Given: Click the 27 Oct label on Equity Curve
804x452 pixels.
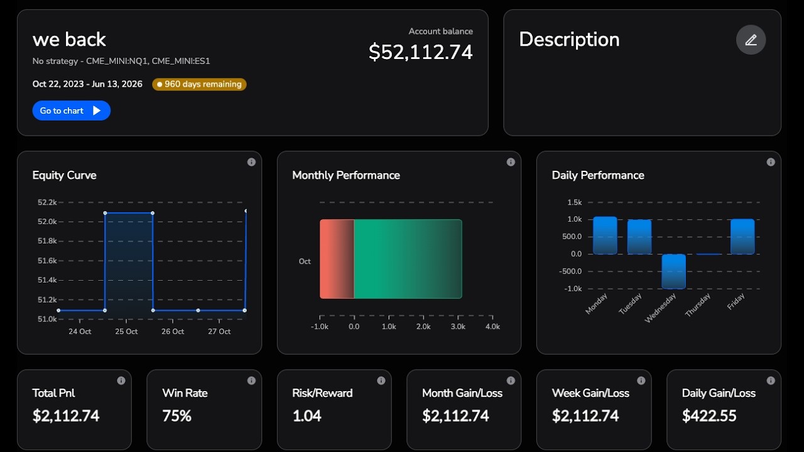Looking at the screenshot, I should (x=219, y=331).
